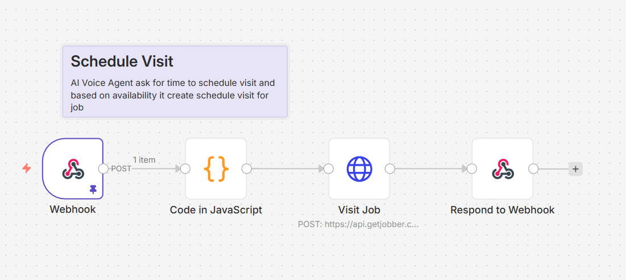Add a node with the plus button

point(575,169)
